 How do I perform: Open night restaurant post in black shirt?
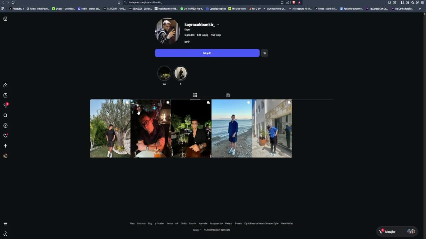coord(191,128)
